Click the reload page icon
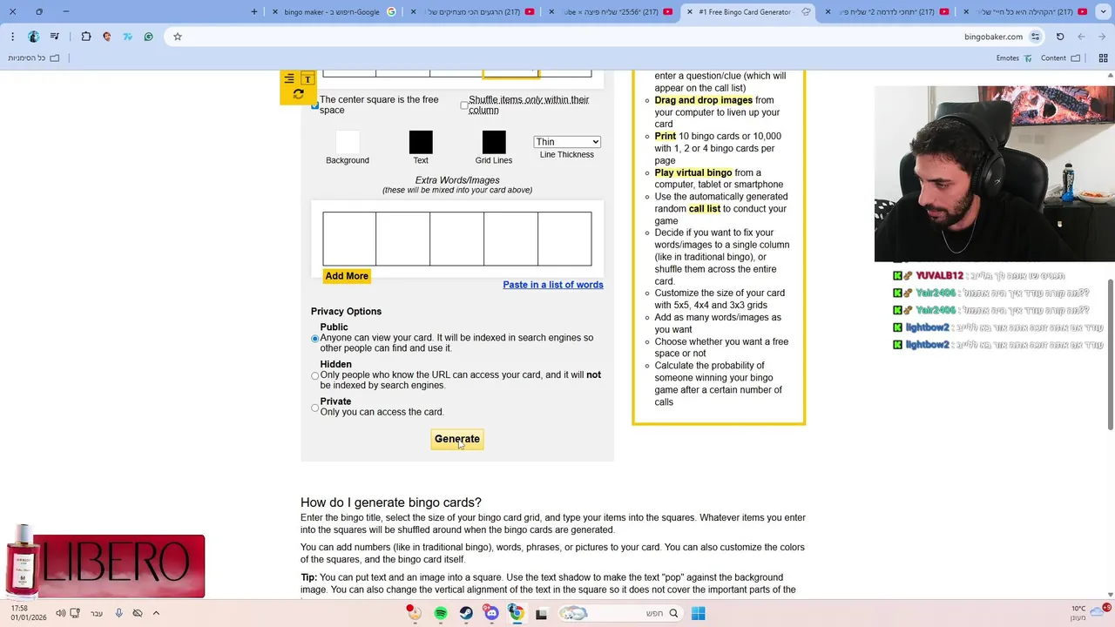 pyautogui.click(x=1060, y=37)
